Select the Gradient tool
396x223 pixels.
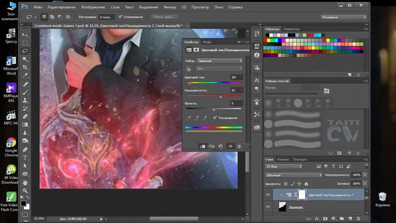[x=25, y=125]
